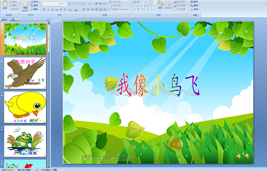Open the Line Spacing dropdown

click(x=105, y=4)
